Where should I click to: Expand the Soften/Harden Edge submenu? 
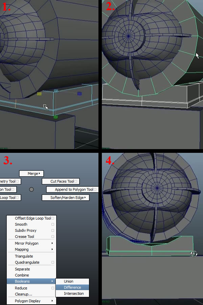[85, 198]
